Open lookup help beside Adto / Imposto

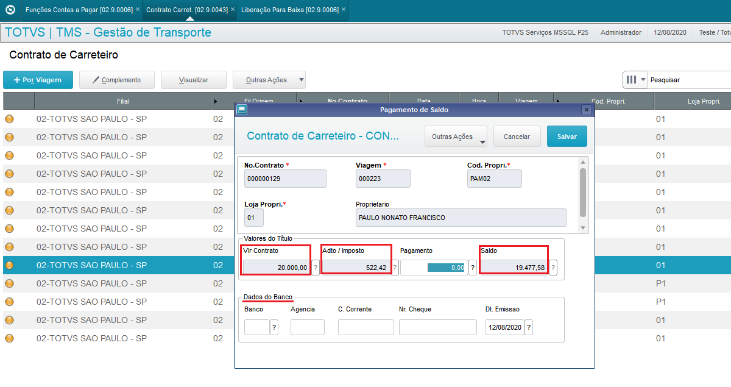tap(395, 268)
